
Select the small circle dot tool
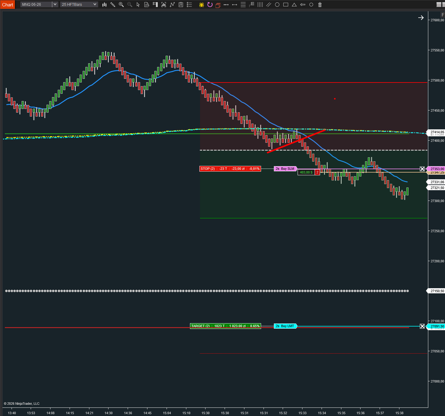311,4
